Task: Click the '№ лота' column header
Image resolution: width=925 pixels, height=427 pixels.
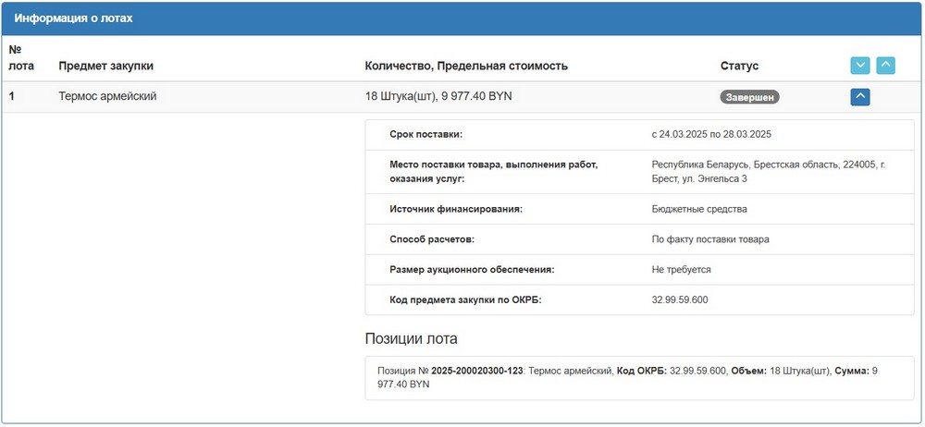Action: coord(20,57)
